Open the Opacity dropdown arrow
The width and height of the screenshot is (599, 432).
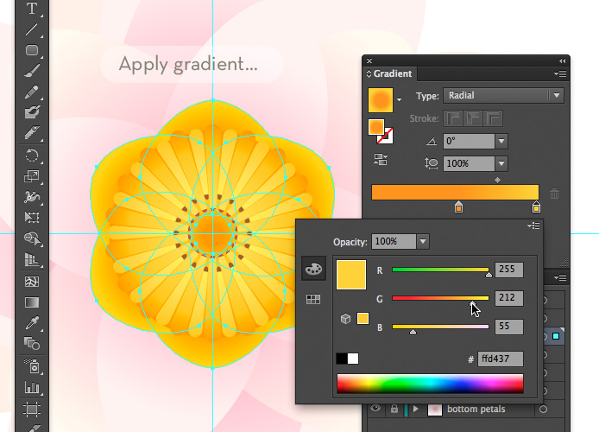(x=423, y=242)
